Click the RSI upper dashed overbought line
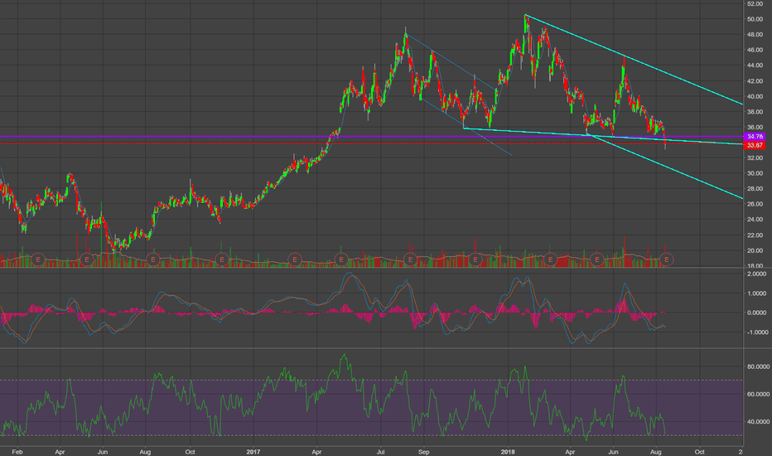772x456 pixels. [x=371, y=380]
